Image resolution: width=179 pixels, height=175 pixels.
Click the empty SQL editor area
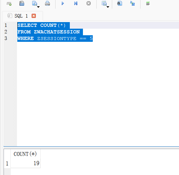pos(98,94)
